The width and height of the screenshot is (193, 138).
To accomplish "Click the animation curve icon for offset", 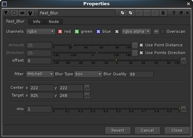I will pos(184,61).
